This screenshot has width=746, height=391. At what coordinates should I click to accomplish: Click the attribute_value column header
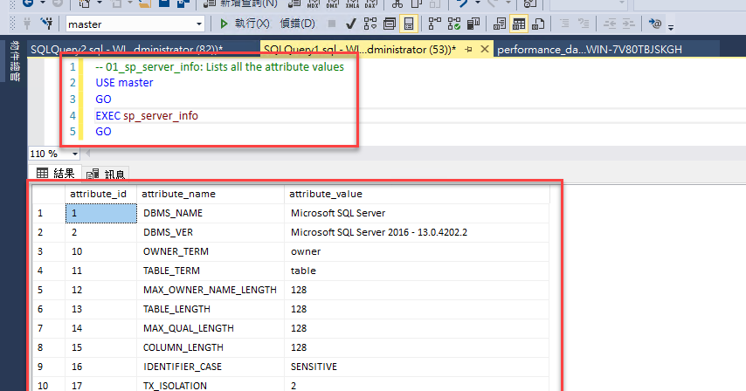coord(417,194)
